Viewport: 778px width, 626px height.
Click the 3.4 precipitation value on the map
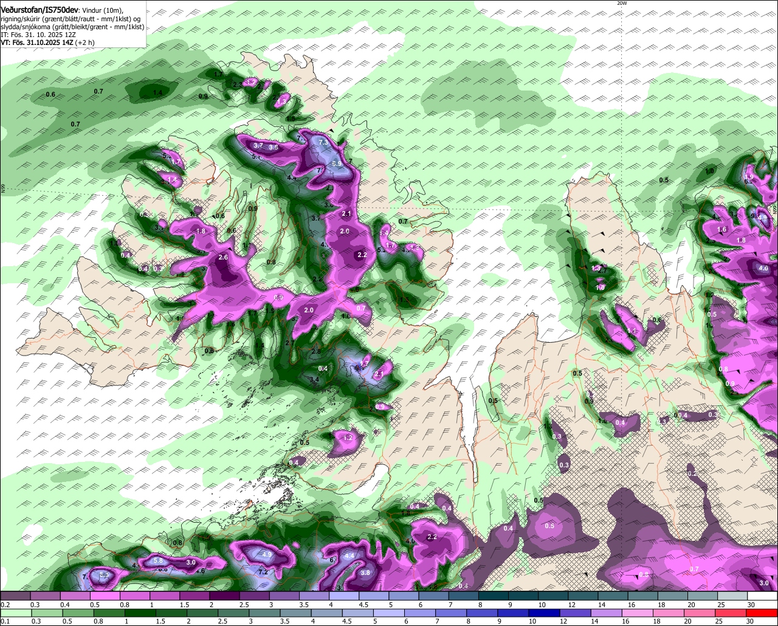tap(314, 380)
